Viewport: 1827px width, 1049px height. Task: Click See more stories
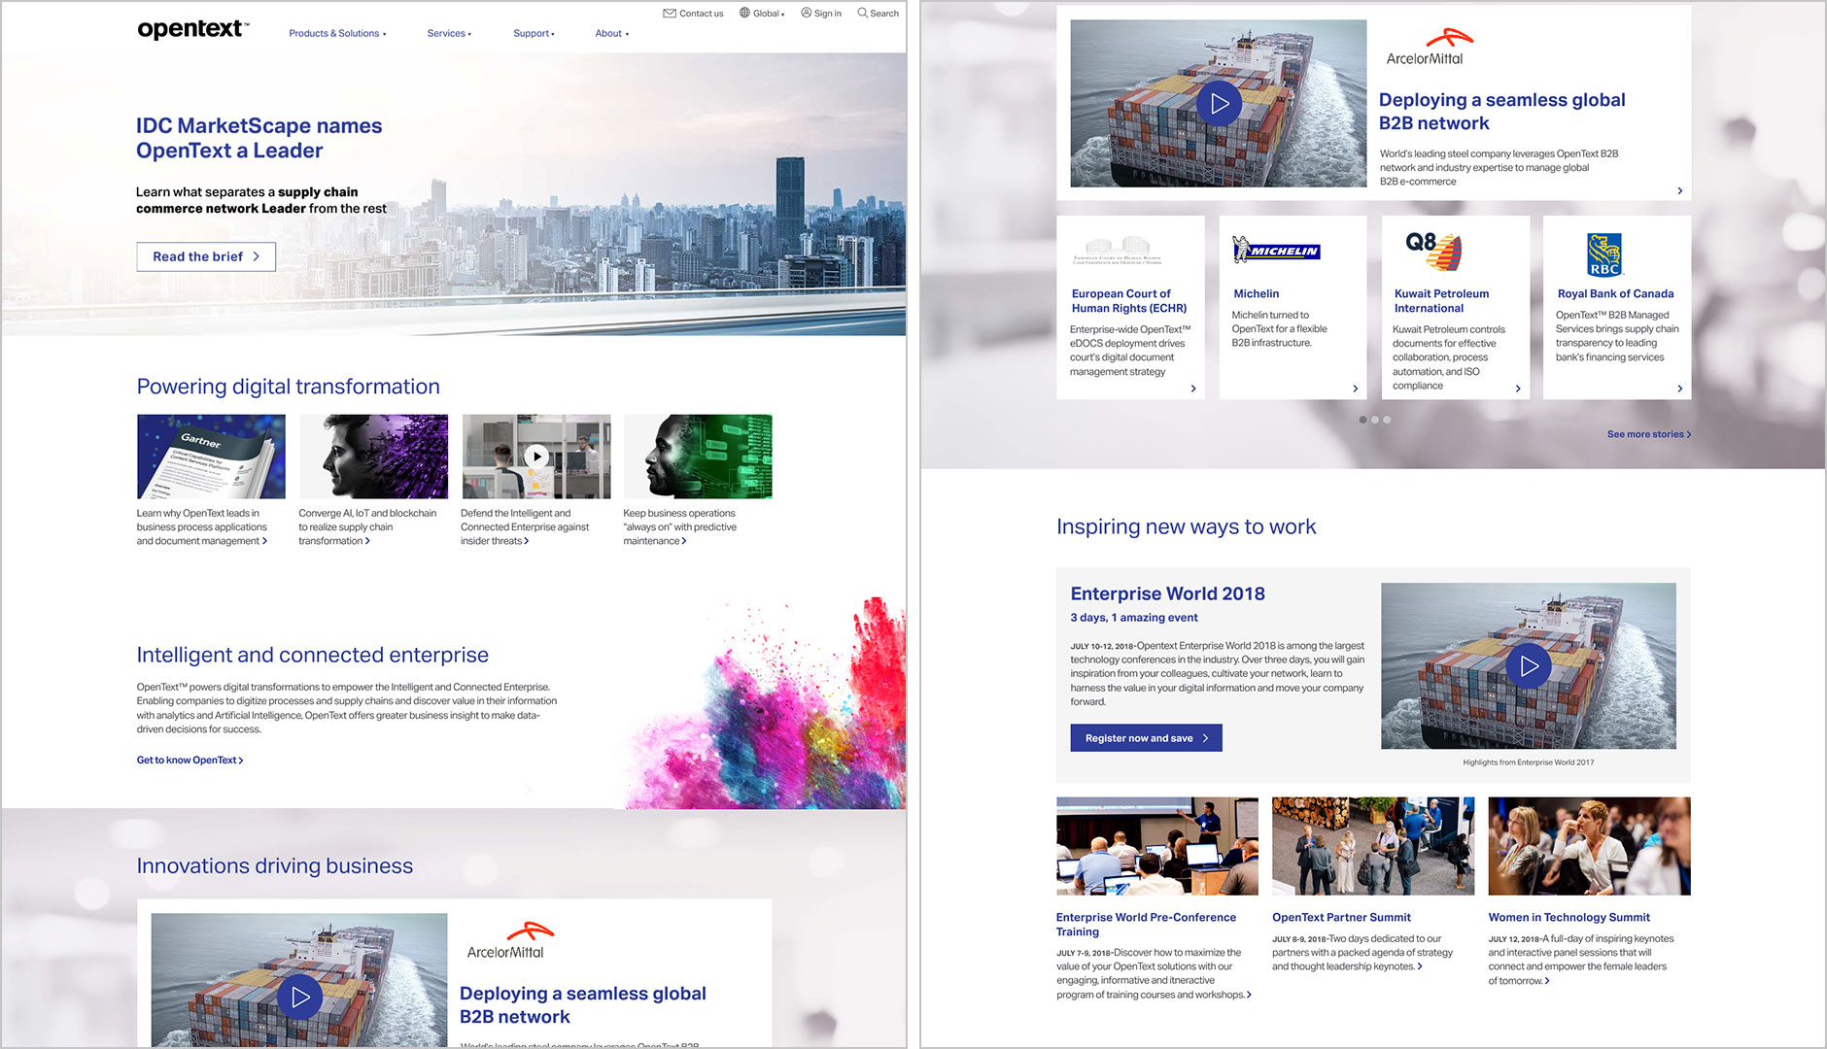[1649, 434]
